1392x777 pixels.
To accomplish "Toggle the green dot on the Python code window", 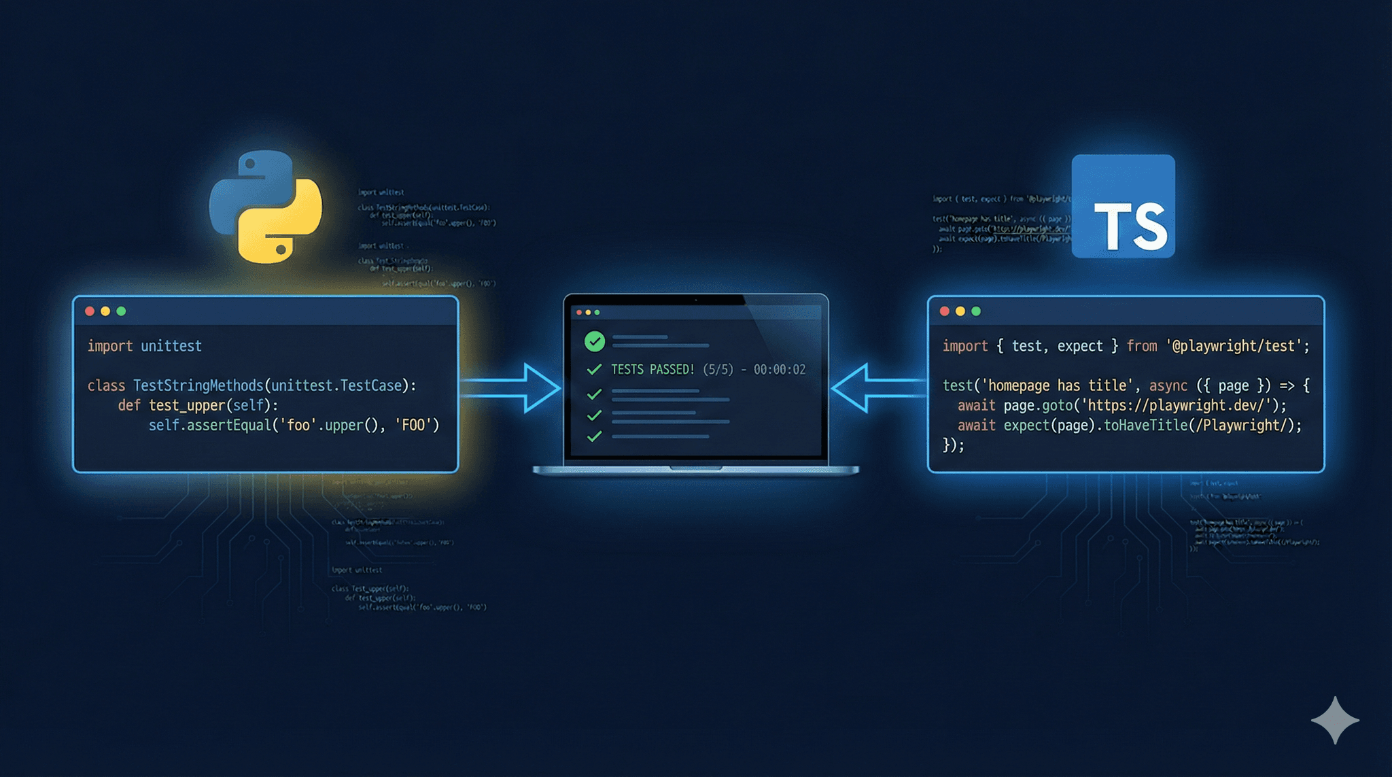I will [x=120, y=311].
